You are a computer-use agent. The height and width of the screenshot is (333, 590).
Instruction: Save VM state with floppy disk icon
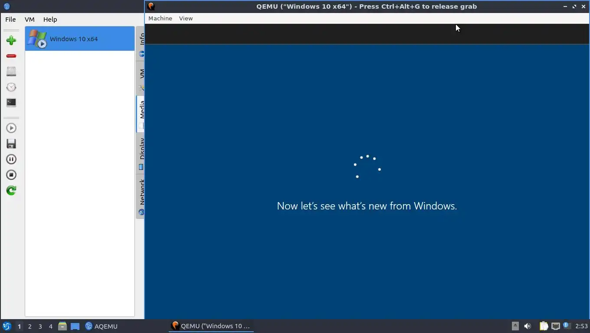click(x=11, y=144)
